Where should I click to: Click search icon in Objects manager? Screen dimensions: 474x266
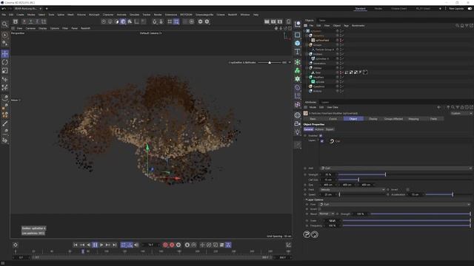pyautogui.click(x=457, y=26)
